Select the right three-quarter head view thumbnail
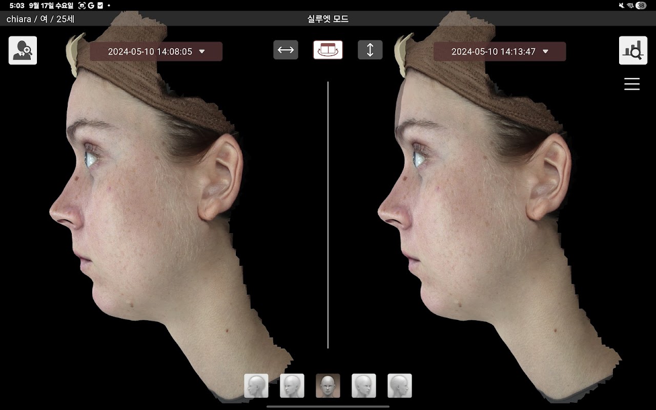The width and height of the screenshot is (656, 410). [x=364, y=385]
